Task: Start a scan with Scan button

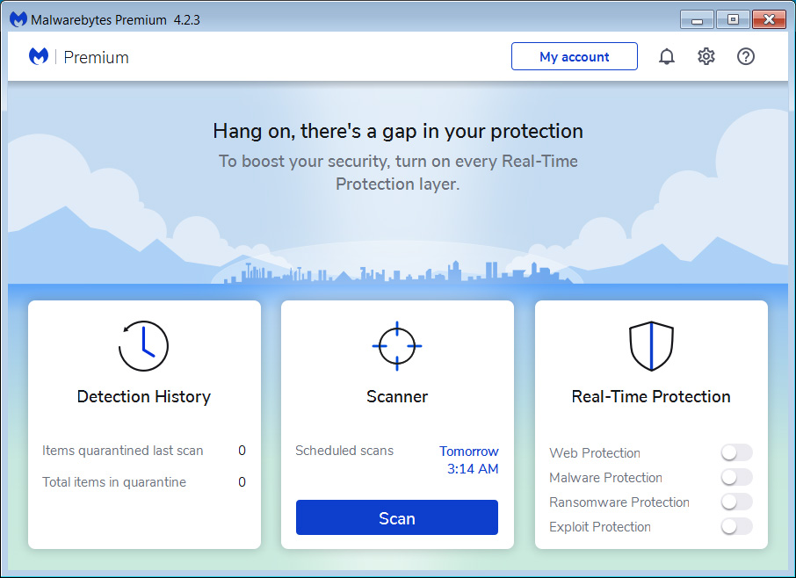Action: (397, 517)
